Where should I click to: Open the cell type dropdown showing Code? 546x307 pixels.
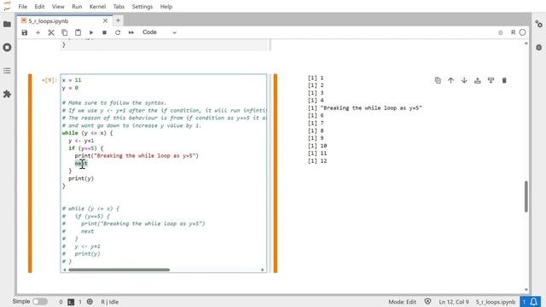click(160, 32)
